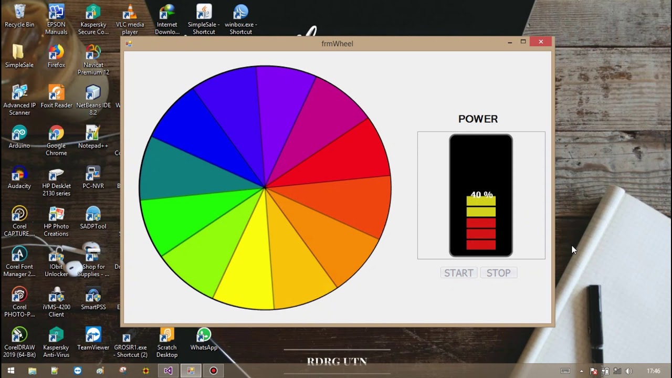Maximize the frmWheel window

click(523, 42)
